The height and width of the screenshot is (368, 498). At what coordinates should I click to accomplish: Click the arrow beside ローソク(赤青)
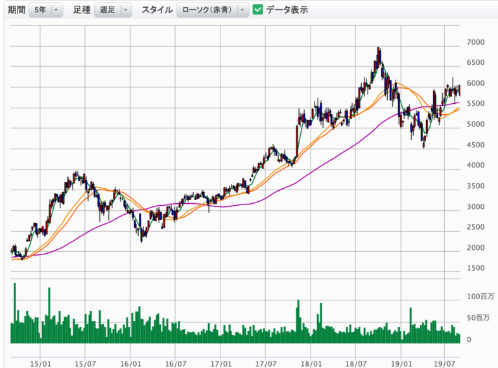(x=243, y=10)
